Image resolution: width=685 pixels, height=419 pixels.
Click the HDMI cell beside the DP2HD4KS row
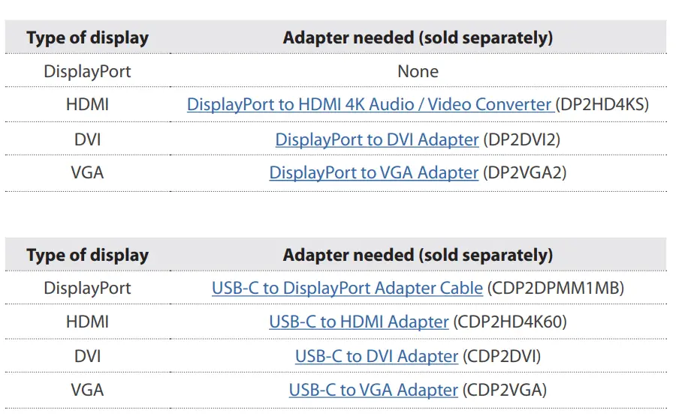[x=87, y=105]
